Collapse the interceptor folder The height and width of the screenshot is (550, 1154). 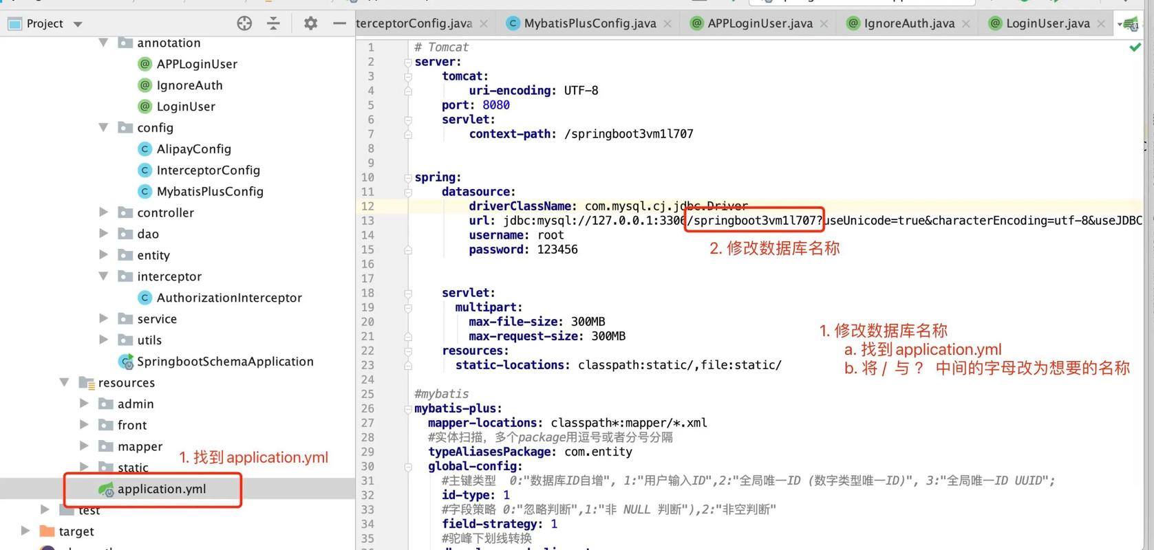[x=103, y=276]
